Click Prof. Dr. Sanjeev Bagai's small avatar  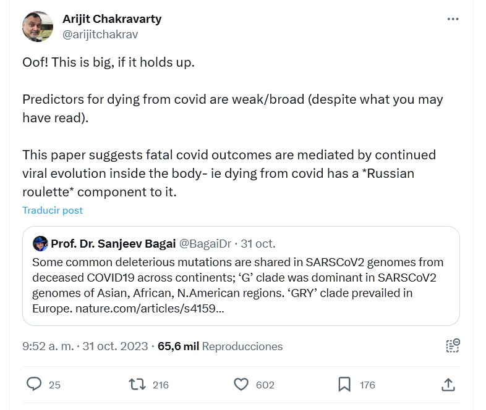pos(40,243)
